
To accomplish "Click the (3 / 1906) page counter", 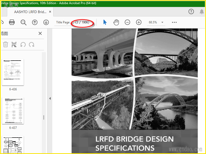I will coord(82,22).
